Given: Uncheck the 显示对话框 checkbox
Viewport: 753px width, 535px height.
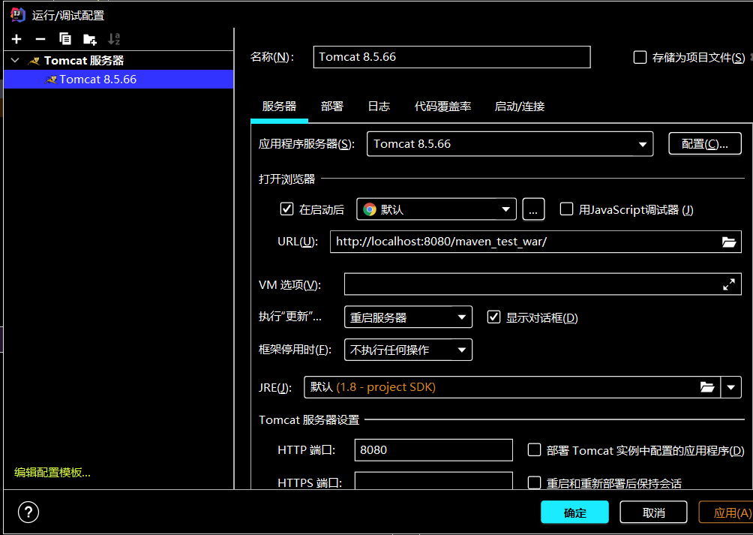Looking at the screenshot, I should click(x=493, y=317).
